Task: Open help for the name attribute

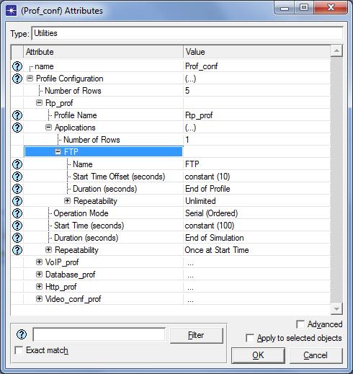Action: pyautogui.click(x=17, y=66)
